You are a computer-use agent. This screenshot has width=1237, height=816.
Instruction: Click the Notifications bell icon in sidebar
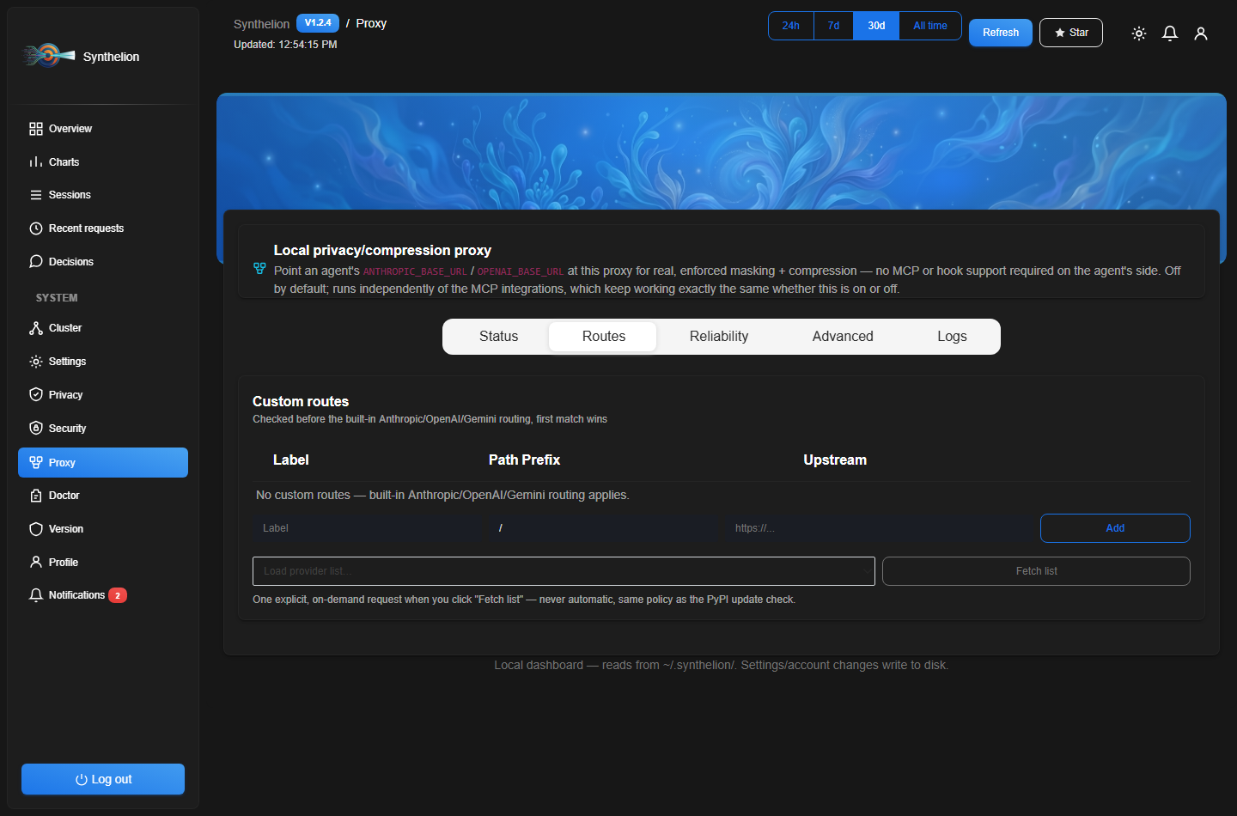pyautogui.click(x=36, y=595)
